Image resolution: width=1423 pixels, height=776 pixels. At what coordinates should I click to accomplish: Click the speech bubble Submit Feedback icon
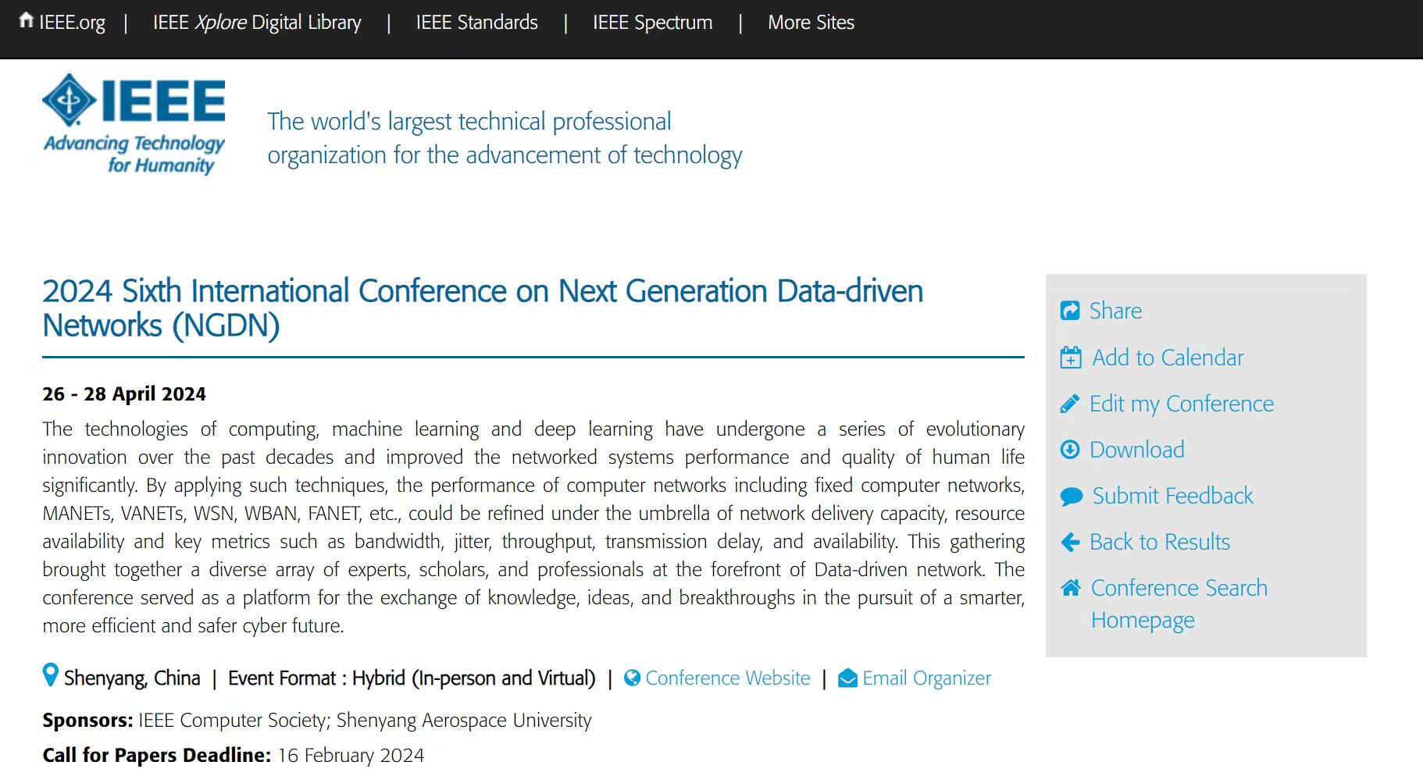(x=1072, y=497)
